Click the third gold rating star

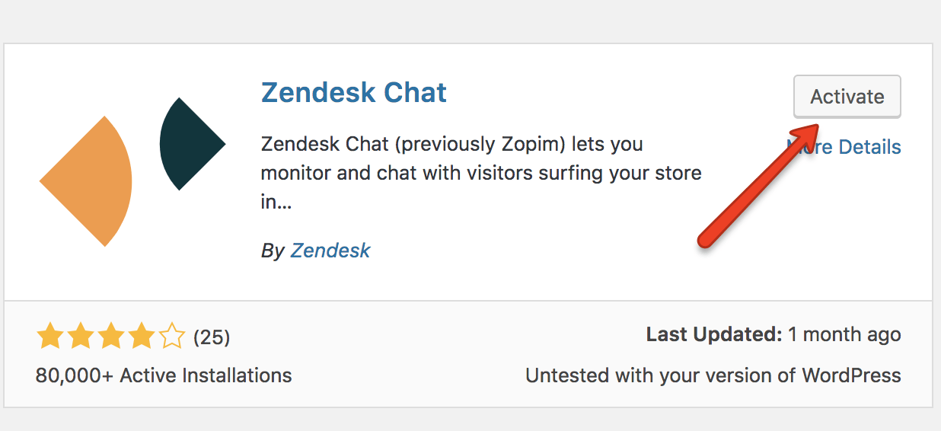[x=110, y=336]
